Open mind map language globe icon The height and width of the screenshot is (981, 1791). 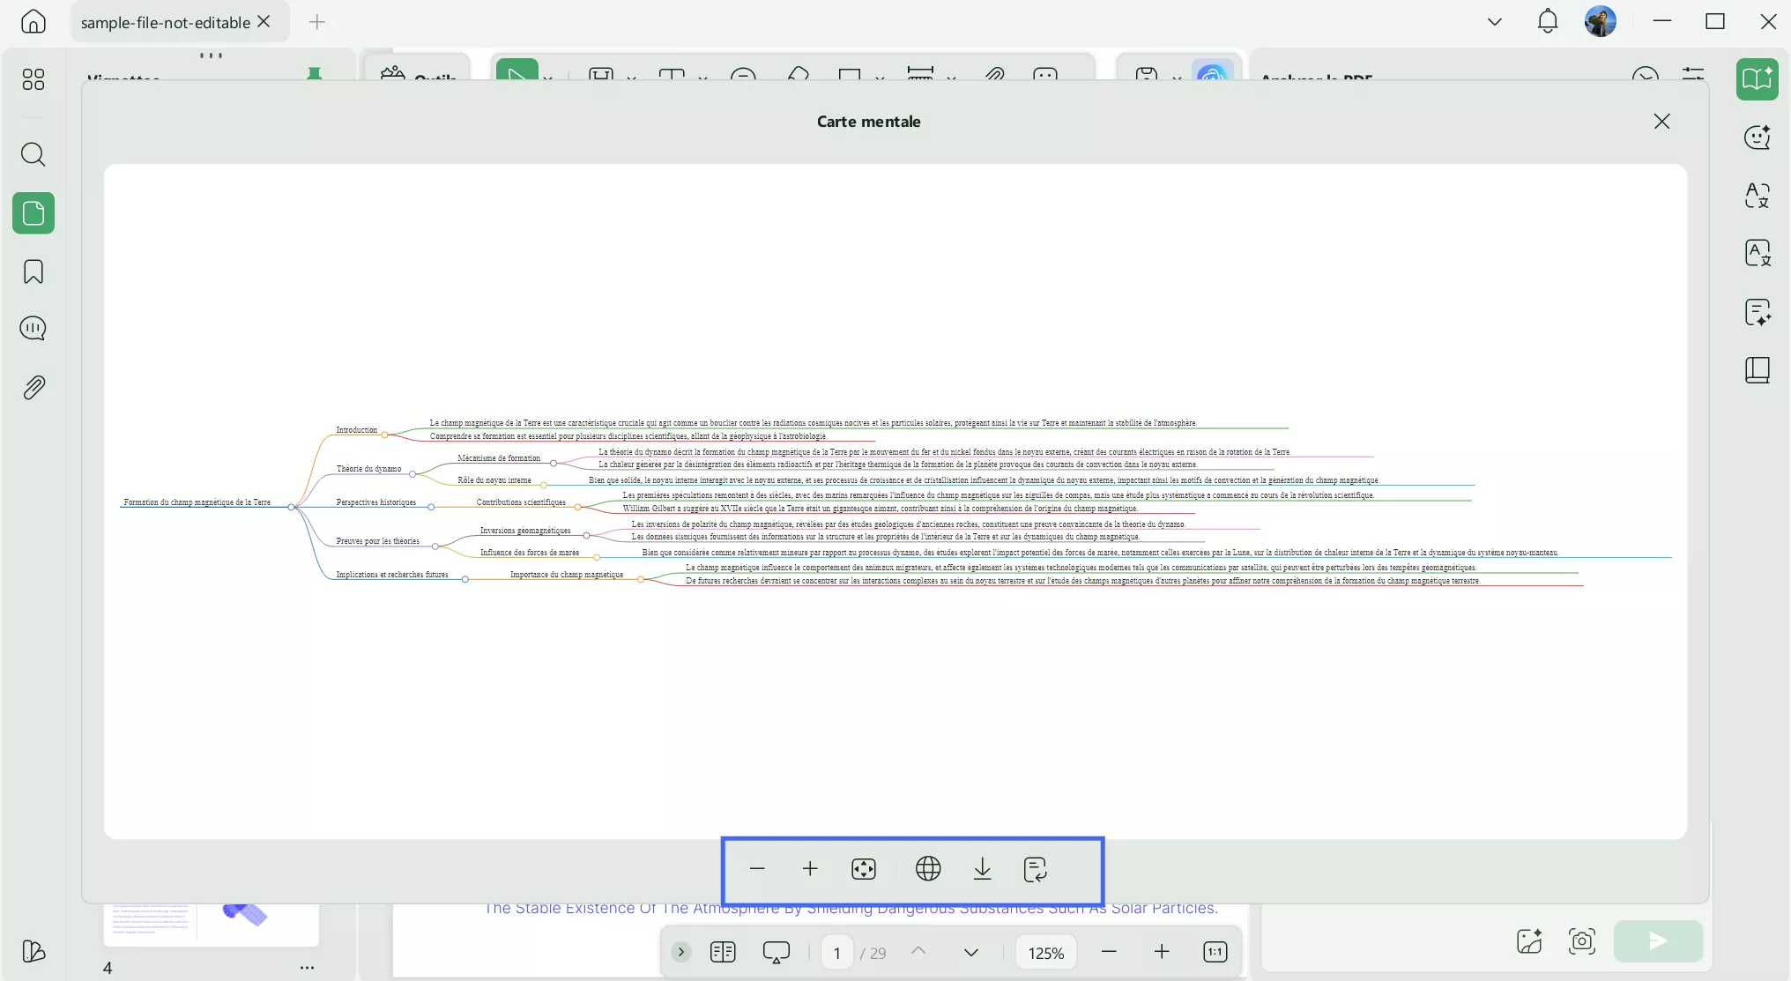(x=928, y=869)
